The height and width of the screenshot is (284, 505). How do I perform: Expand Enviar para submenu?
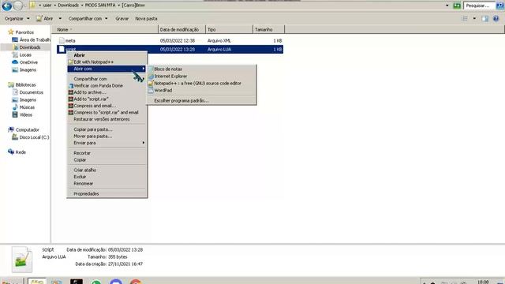coord(107,143)
